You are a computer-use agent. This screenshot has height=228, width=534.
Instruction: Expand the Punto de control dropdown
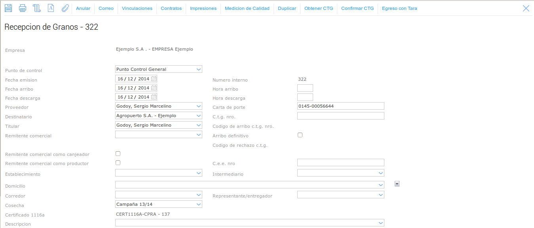(x=198, y=69)
